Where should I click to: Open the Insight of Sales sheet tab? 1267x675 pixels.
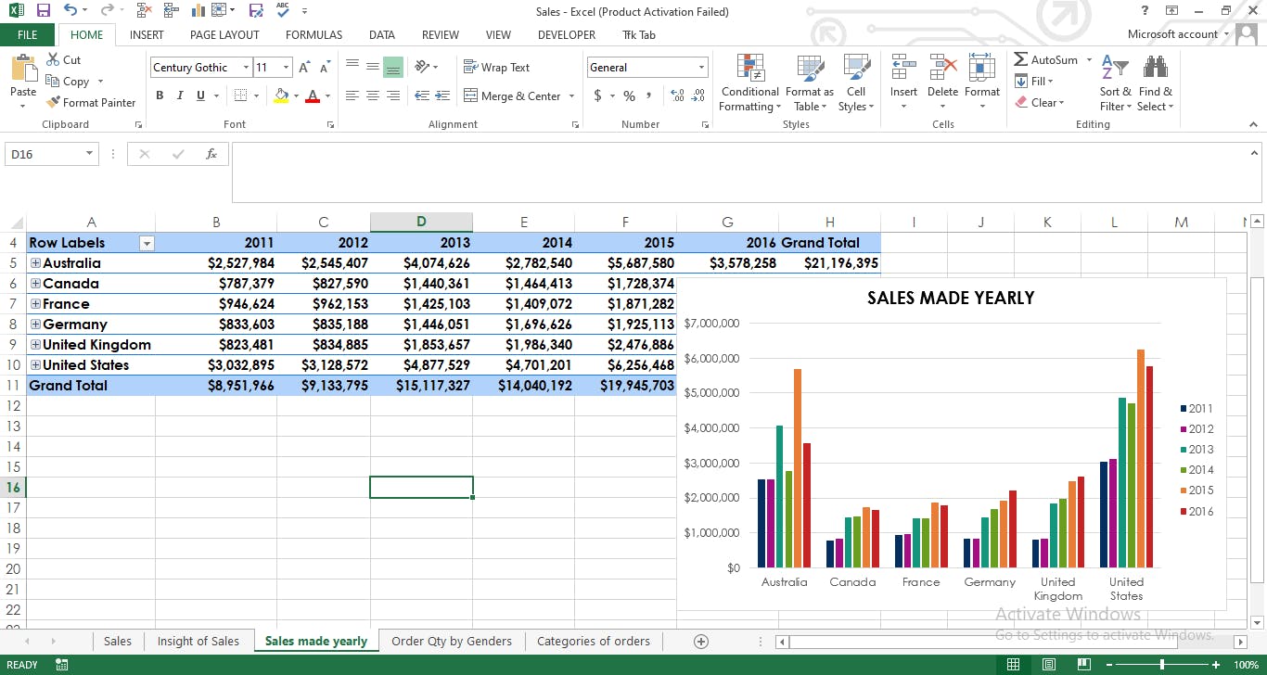click(x=198, y=642)
